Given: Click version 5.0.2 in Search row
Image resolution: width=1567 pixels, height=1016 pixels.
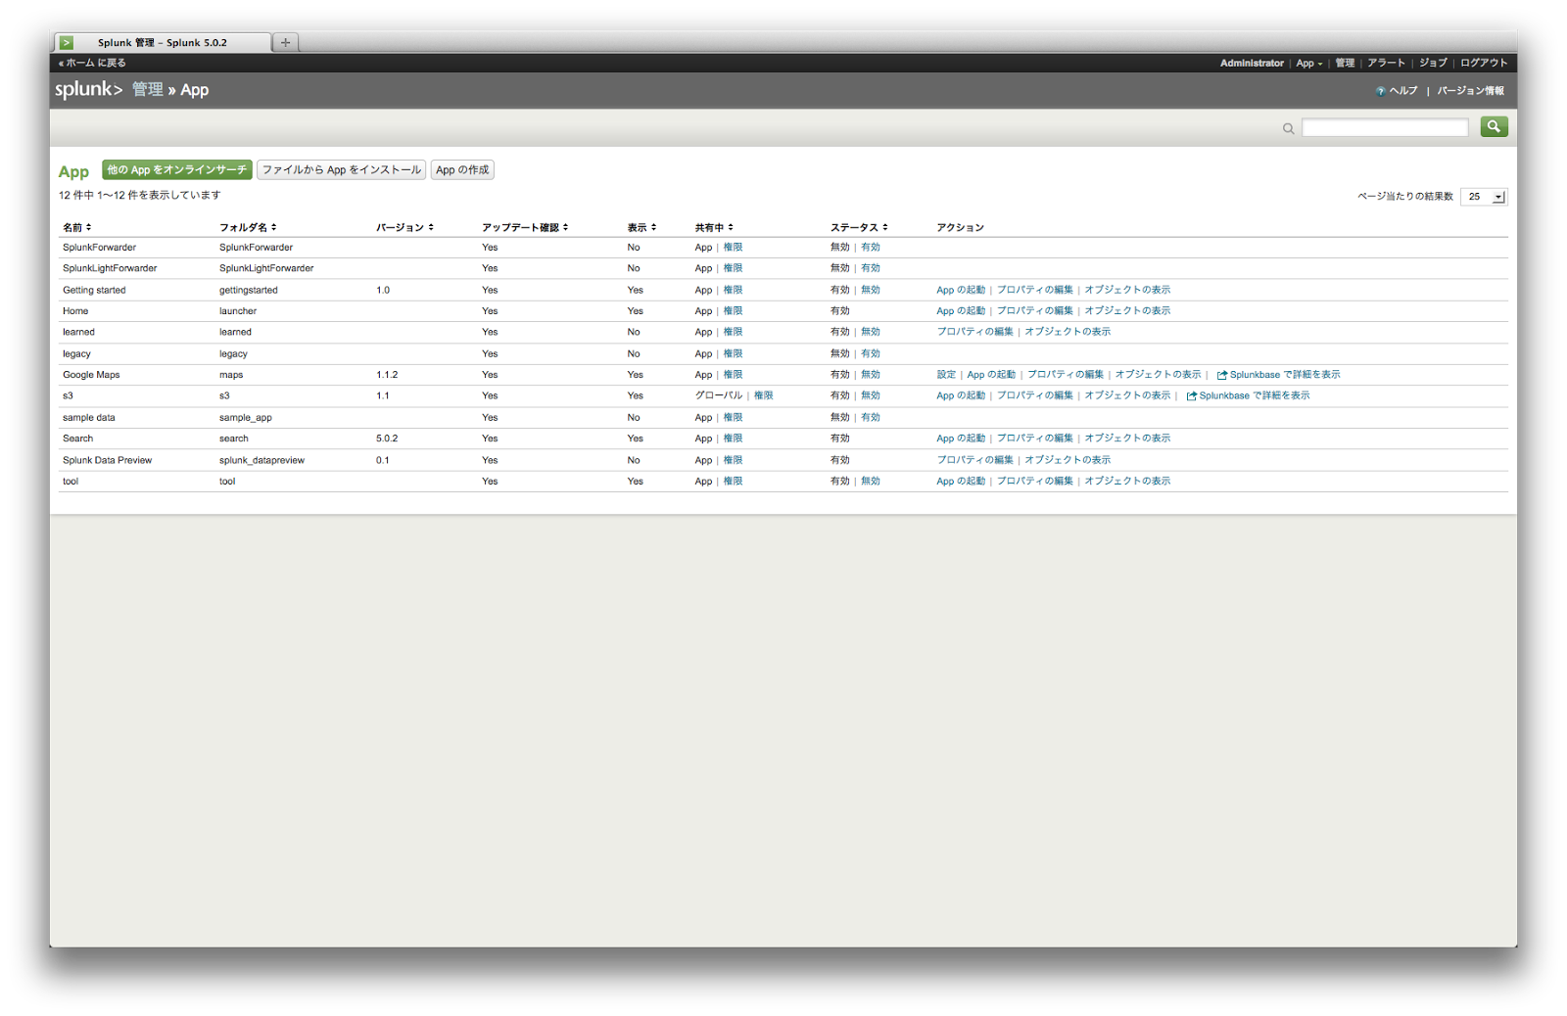Looking at the screenshot, I should click(x=387, y=439).
